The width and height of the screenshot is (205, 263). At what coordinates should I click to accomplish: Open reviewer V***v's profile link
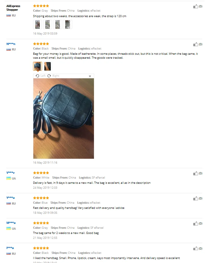[10, 172]
